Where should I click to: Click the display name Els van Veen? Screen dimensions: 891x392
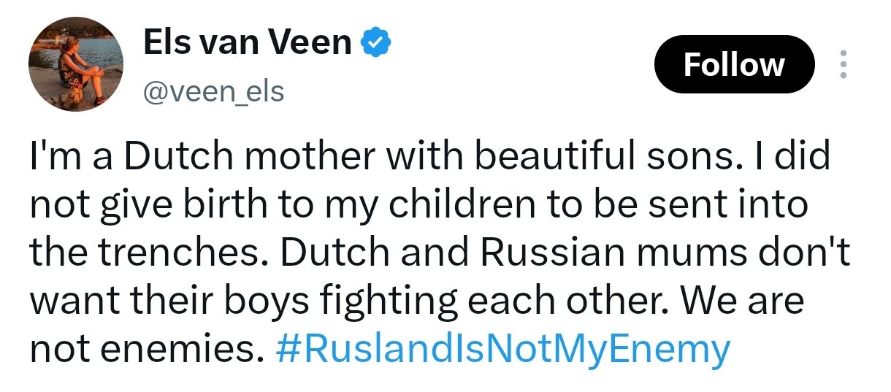248,44
